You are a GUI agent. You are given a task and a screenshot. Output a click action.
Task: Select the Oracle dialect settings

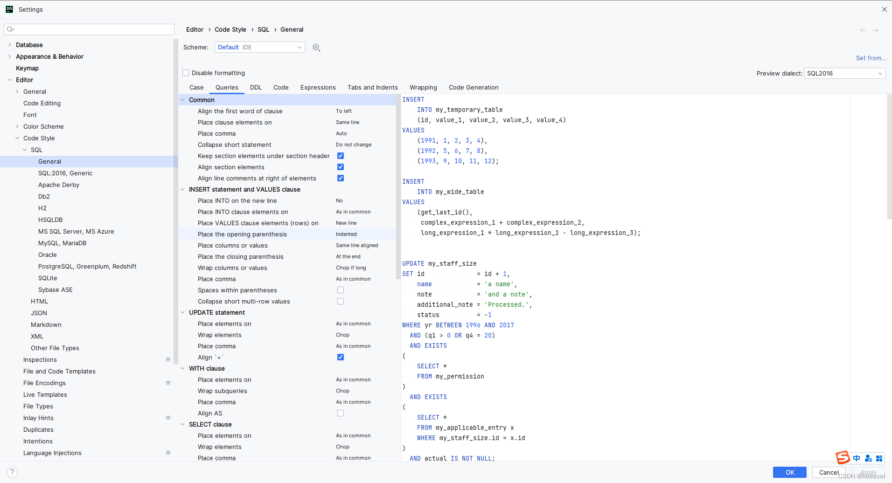coord(48,255)
